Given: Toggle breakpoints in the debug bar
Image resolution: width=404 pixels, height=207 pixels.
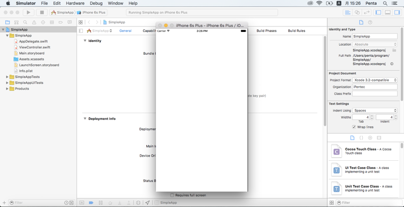Looking at the screenshot, I should pyautogui.click(x=91, y=203).
